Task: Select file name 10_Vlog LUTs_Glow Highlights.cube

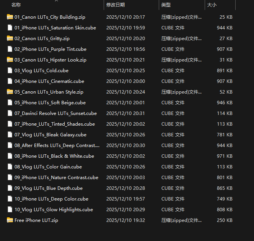Action: 54,210
